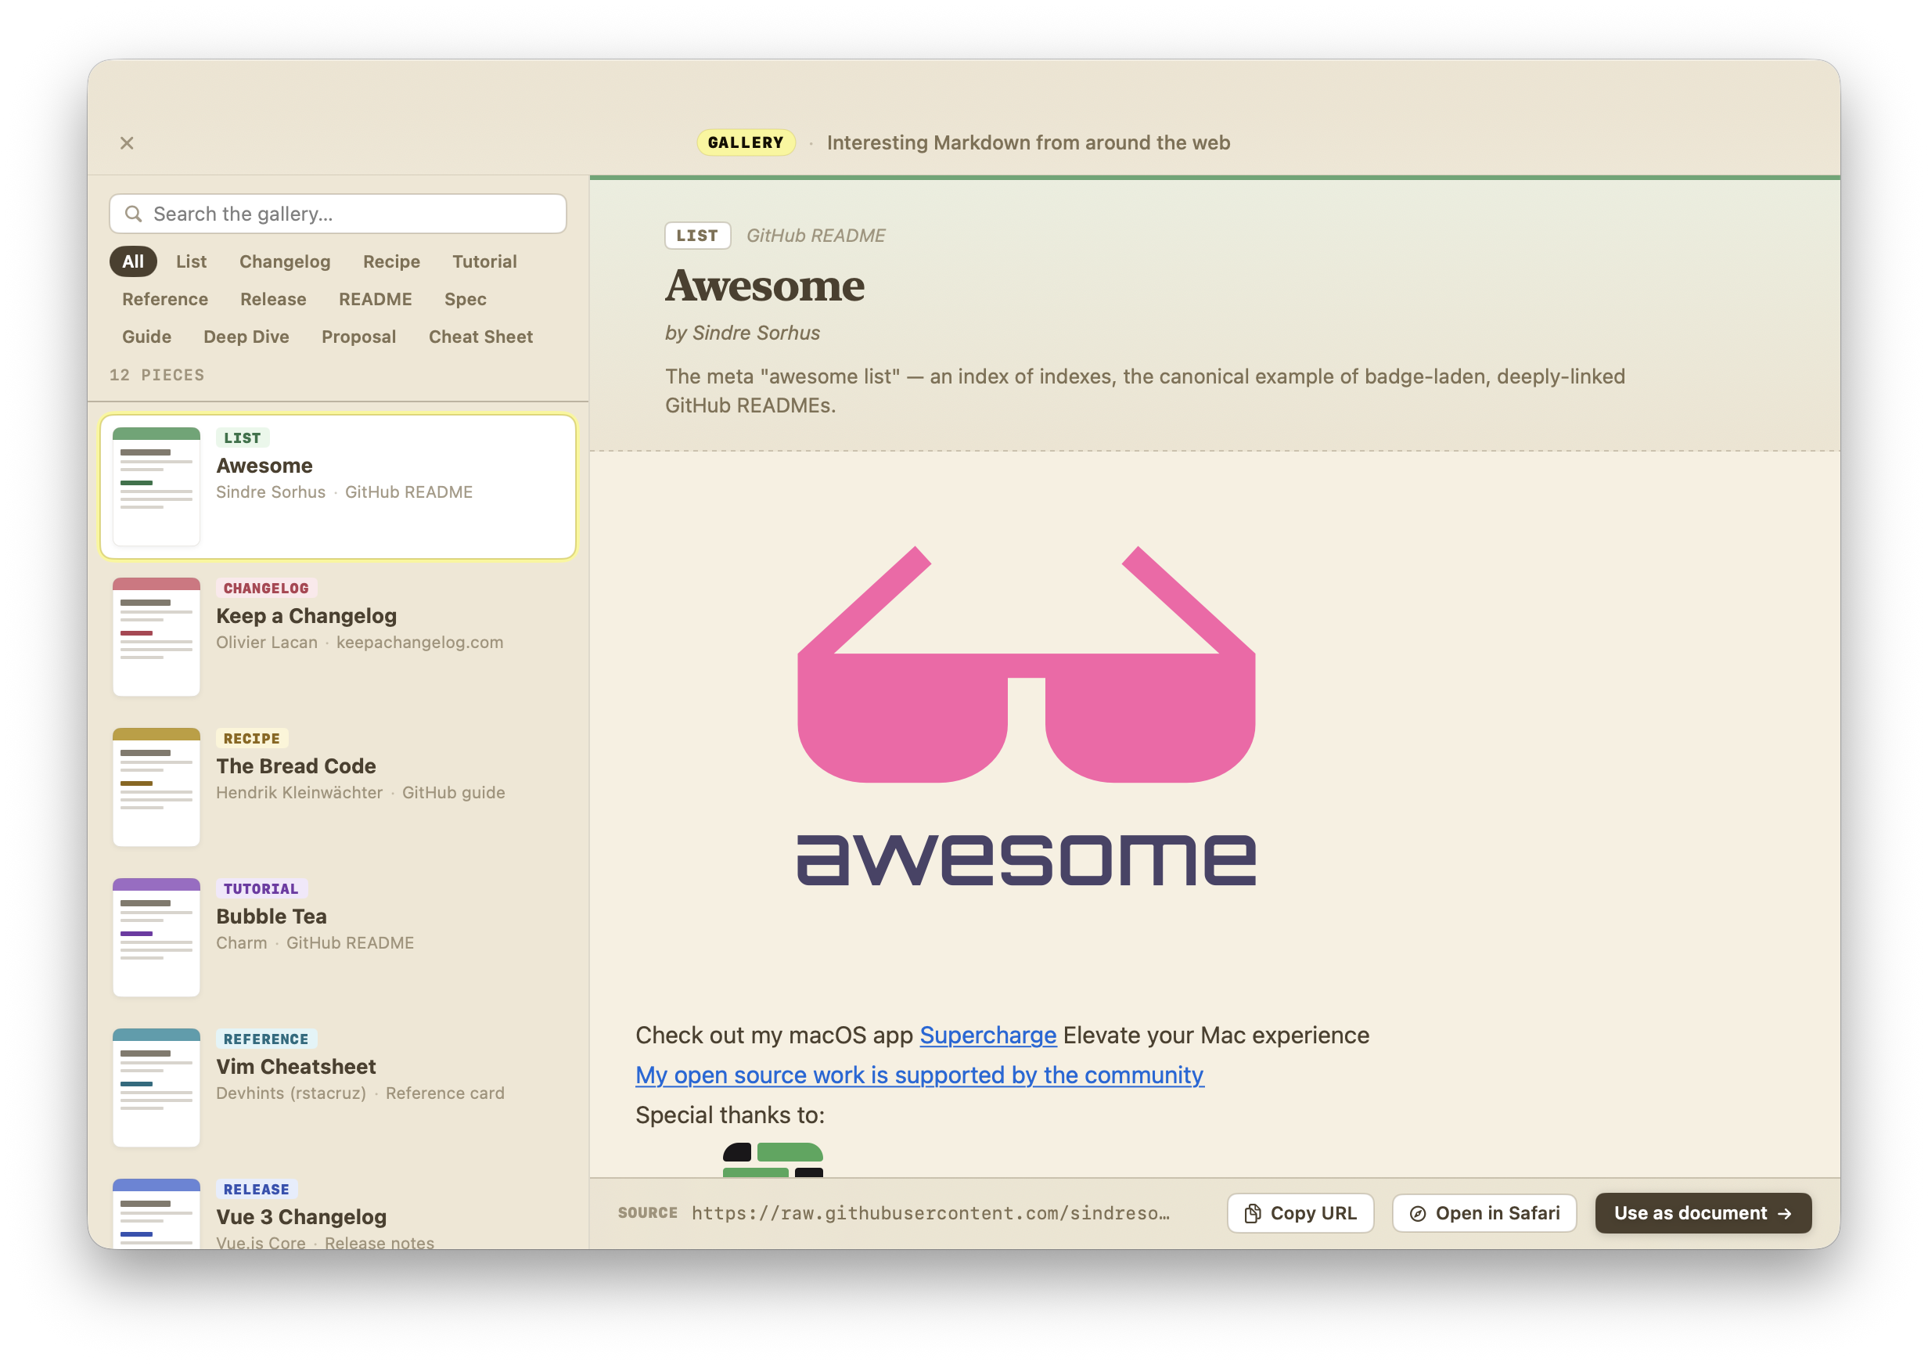Click 'Hendrik Kleinwächter · GitHub guide' subtitle
Viewport: 1928px width, 1365px height.
point(361,793)
